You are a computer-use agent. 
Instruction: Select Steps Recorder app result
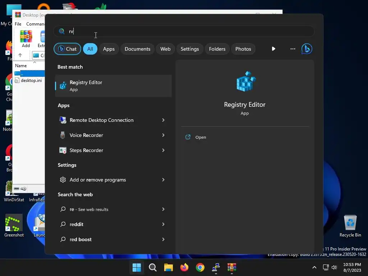point(113,150)
